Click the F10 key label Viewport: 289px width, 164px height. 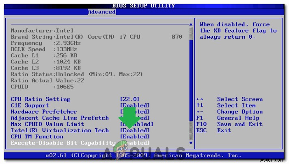click(201, 124)
